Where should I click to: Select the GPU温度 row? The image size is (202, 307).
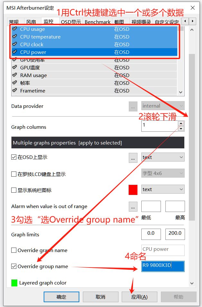pos(94,67)
